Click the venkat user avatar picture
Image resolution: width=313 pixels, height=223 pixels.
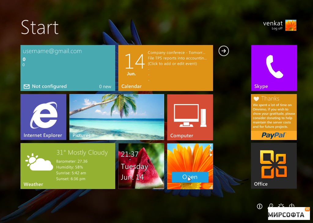(291, 25)
